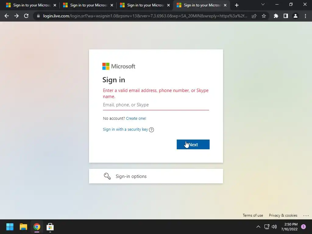The width and height of the screenshot is (312, 234).
Task: Open volume control tray icon
Action: point(274,227)
